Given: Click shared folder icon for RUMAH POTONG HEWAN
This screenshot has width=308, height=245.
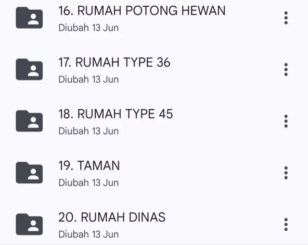Looking at the screenshot, I should tap(29, 18).
